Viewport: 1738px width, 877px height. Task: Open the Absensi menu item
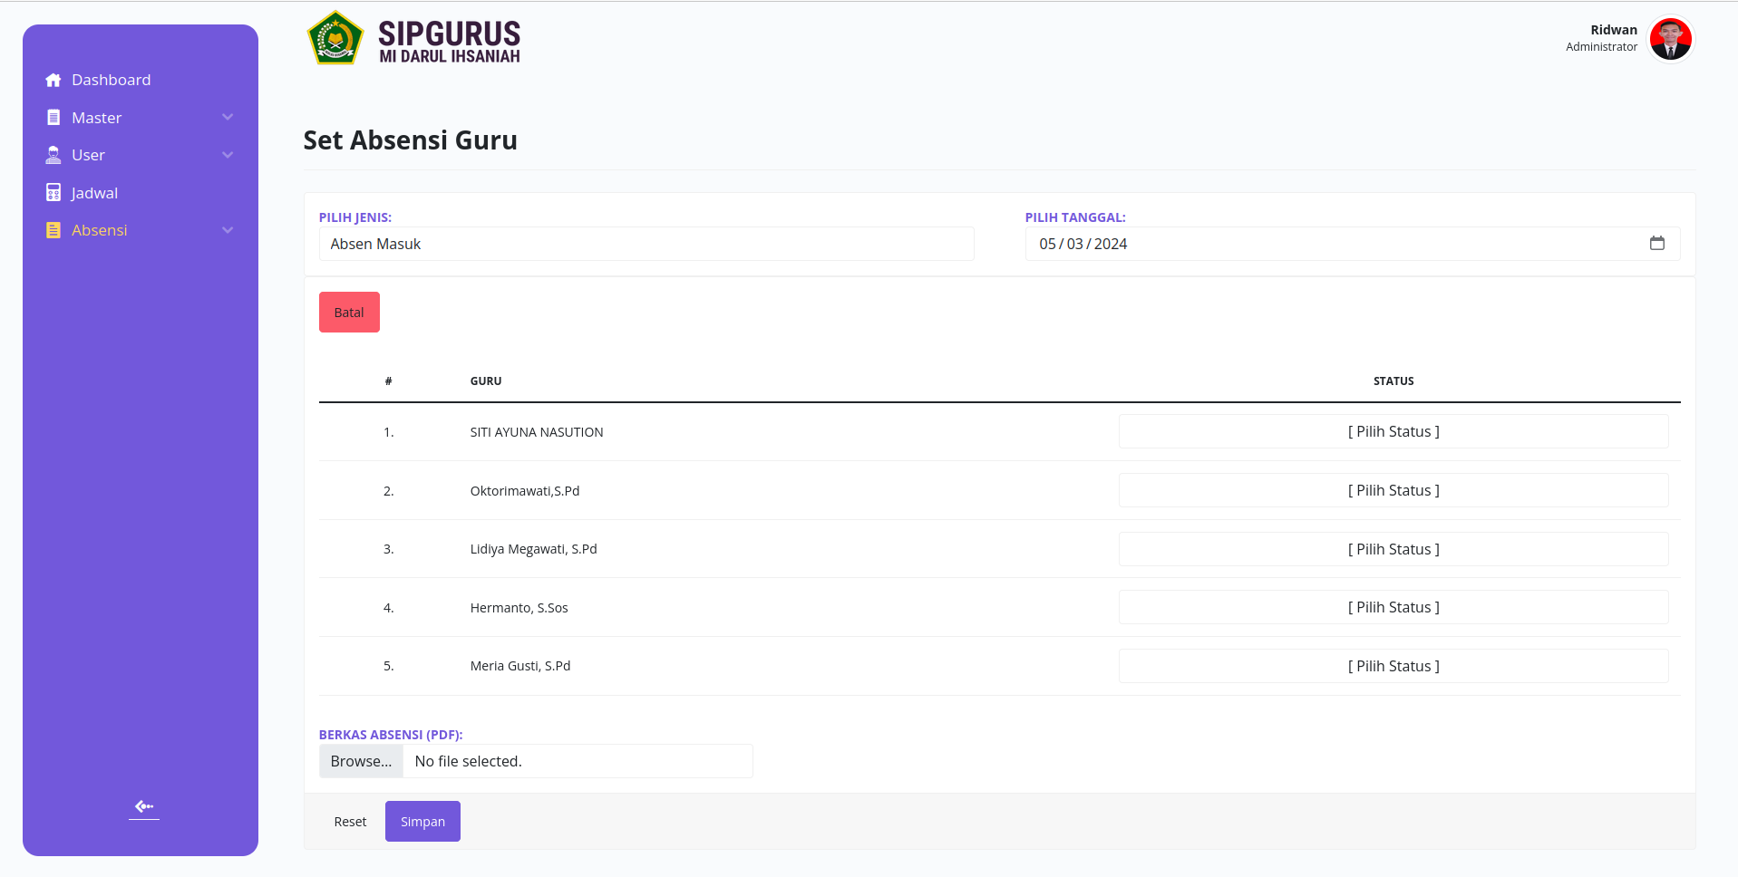[100, 230]
